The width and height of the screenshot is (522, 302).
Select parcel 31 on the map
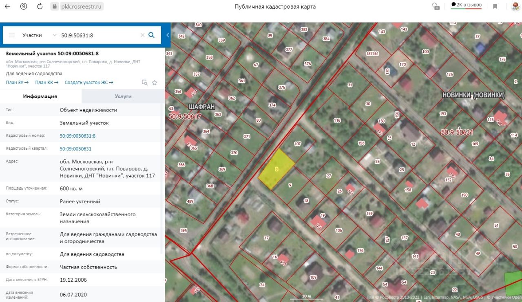coord(350,85)
